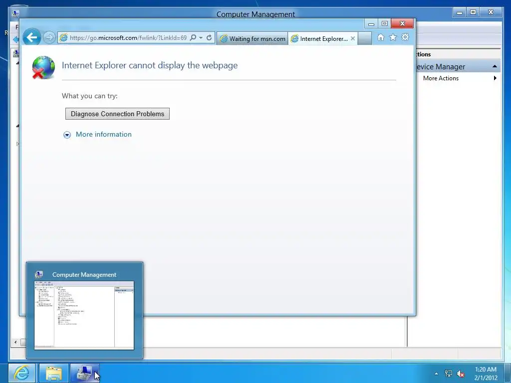Close the 'Internet Explorer...' tab with its X
Screen dimensions: 511x383
coord(353,38)
